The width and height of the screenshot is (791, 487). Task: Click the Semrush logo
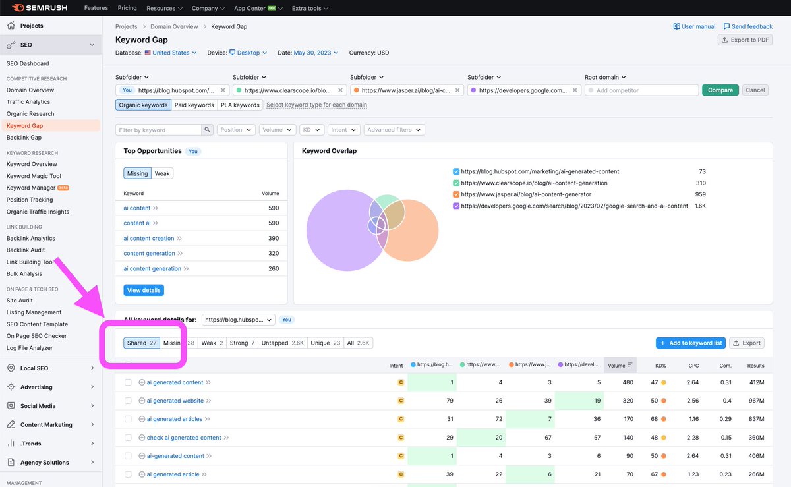tap(40, 8)
